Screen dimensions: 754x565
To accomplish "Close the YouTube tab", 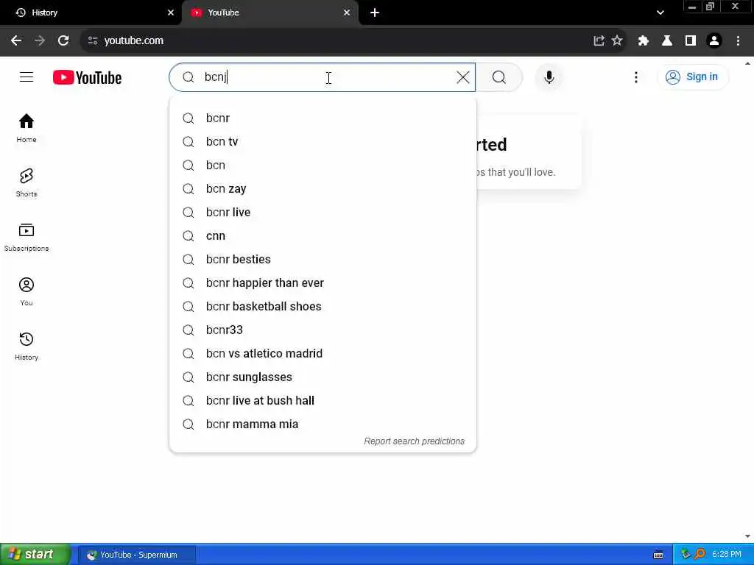I will [347, 13].
